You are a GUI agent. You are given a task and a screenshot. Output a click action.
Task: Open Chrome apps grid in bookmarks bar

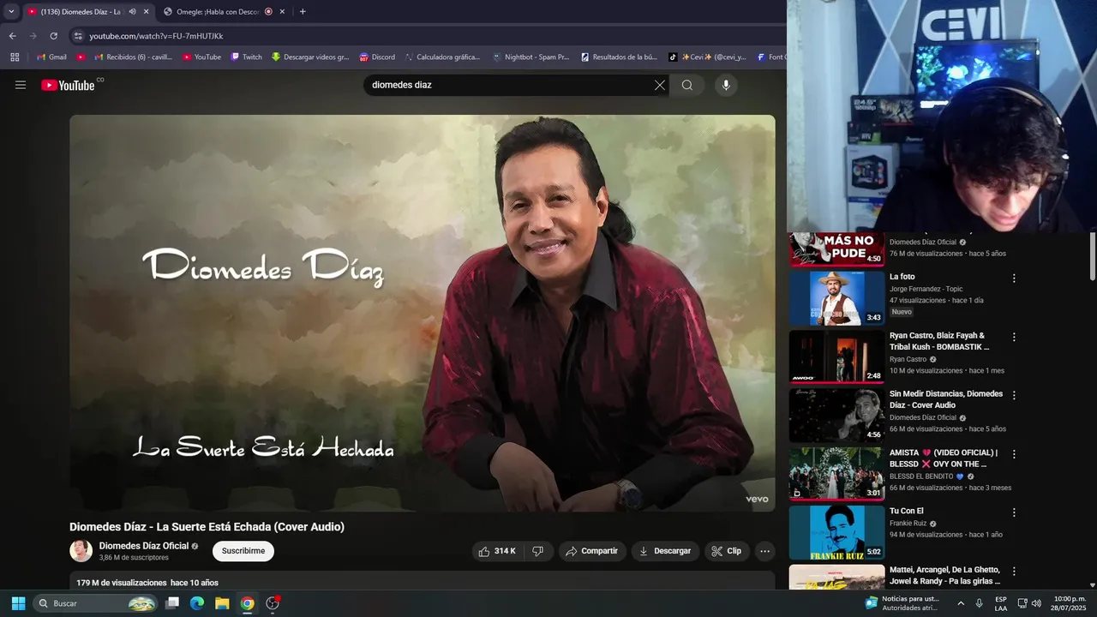click(x=15, y=57)
